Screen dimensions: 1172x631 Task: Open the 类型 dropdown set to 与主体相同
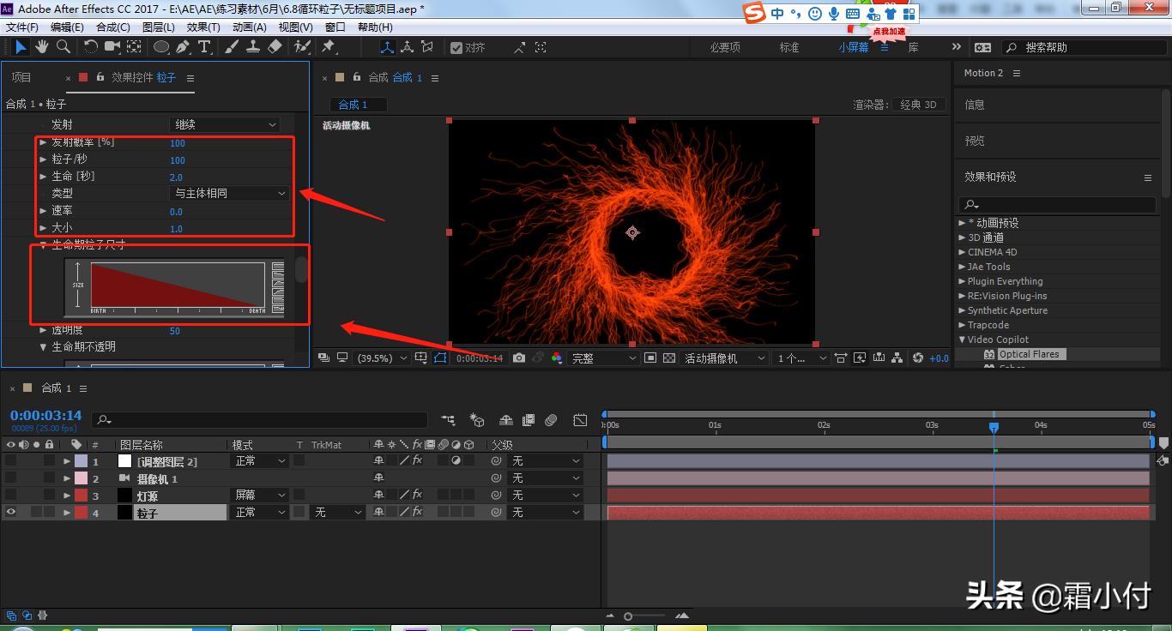230,194
